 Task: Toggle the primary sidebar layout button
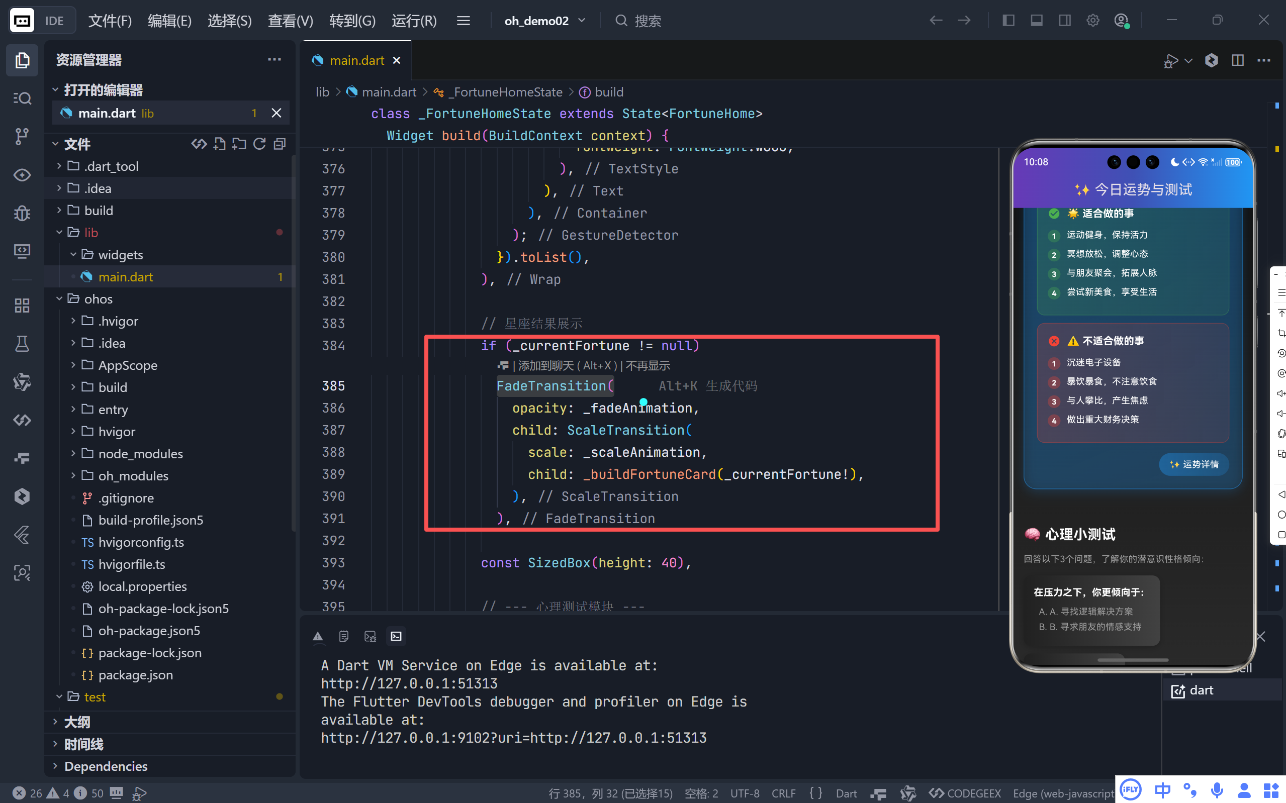1008,21
